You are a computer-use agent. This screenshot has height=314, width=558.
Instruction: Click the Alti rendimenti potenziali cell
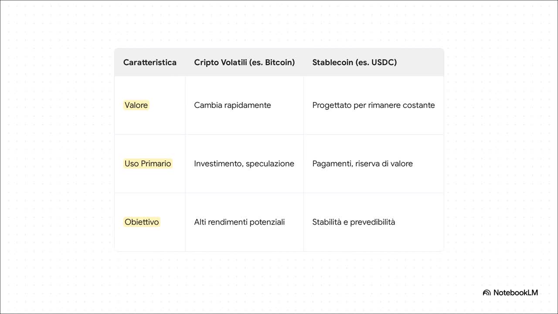point(239,222)
